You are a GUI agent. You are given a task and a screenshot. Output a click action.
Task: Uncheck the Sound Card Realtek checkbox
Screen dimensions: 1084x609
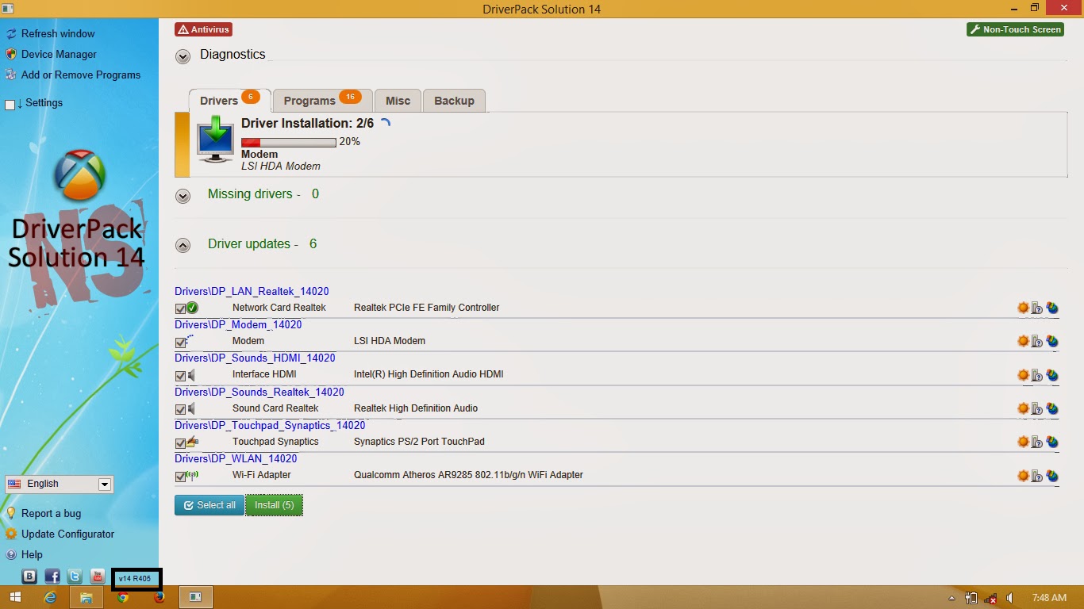[x=180, y=409]
